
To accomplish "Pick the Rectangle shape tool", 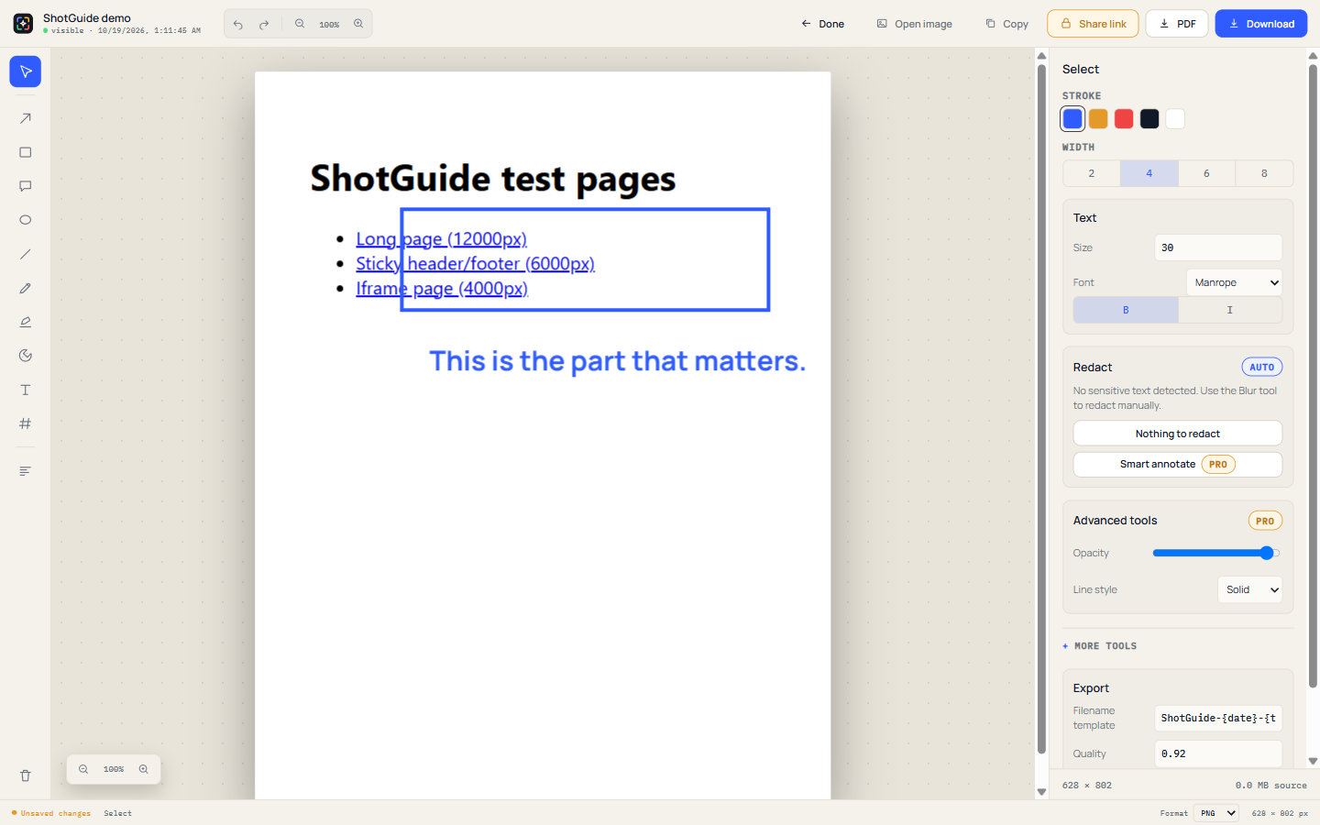I will tap(25, 152).
